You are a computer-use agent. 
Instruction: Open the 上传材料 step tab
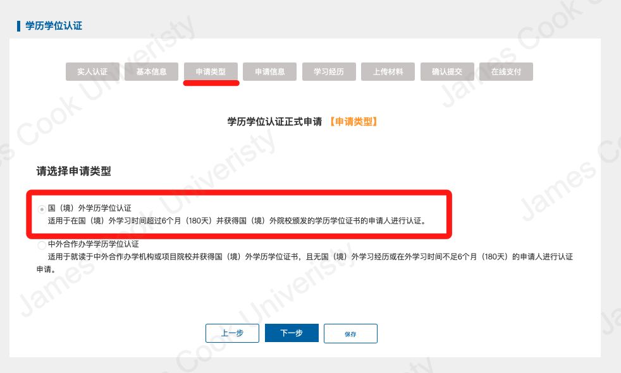coord(388,71)
